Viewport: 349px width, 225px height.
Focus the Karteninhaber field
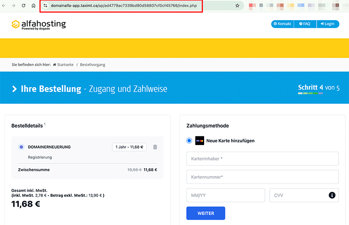coord(263,159)
